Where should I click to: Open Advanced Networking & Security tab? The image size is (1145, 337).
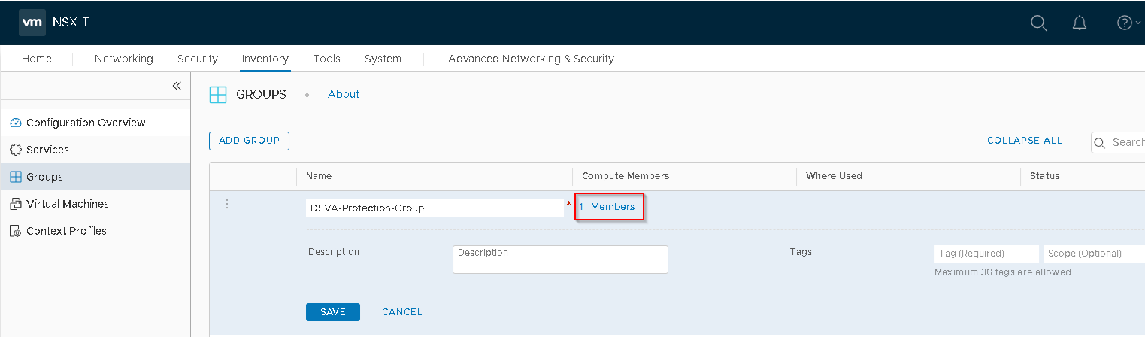point(531,59)
